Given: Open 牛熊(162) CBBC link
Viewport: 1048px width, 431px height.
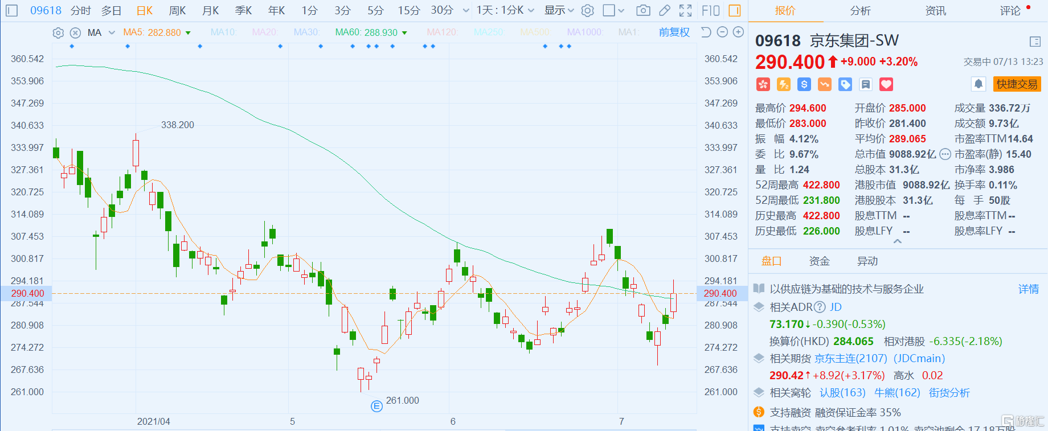Looking at the screenshot, I should pos(897,393).
